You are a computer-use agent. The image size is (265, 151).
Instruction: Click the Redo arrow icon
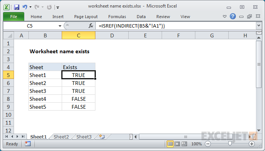click(37, 7)
